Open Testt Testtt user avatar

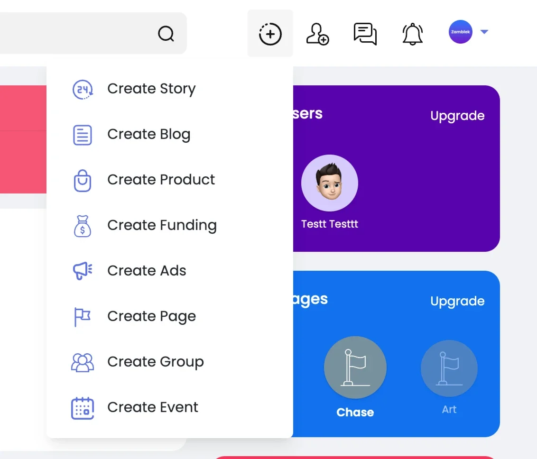[330, 183]
